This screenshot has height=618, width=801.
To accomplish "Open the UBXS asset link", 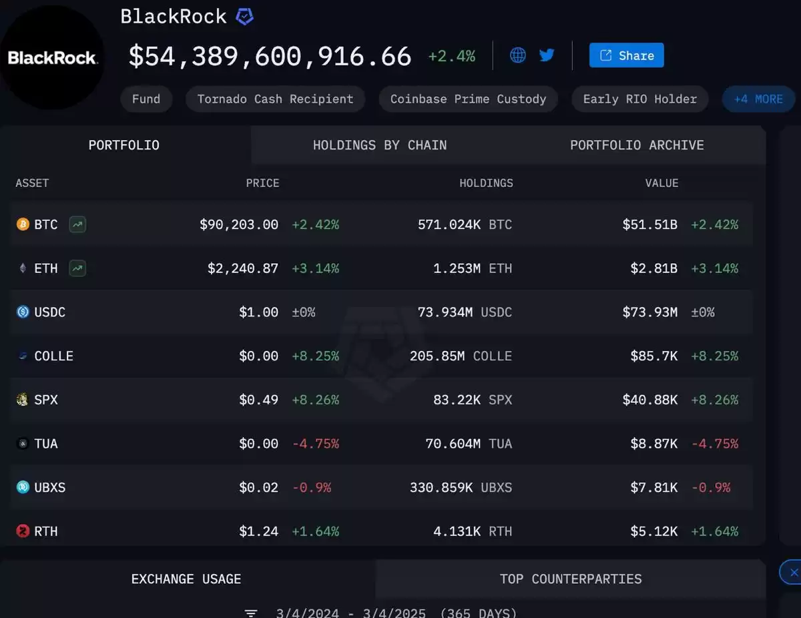I will point(50,487).
